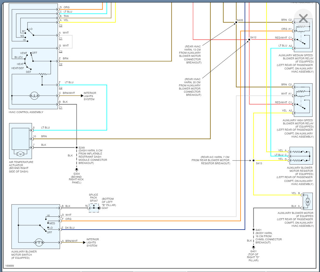This screenshot has width=320, height=272.
Task: Click the HVAC CONTROL ASSEMBLY label
Action: coord(26,112)
